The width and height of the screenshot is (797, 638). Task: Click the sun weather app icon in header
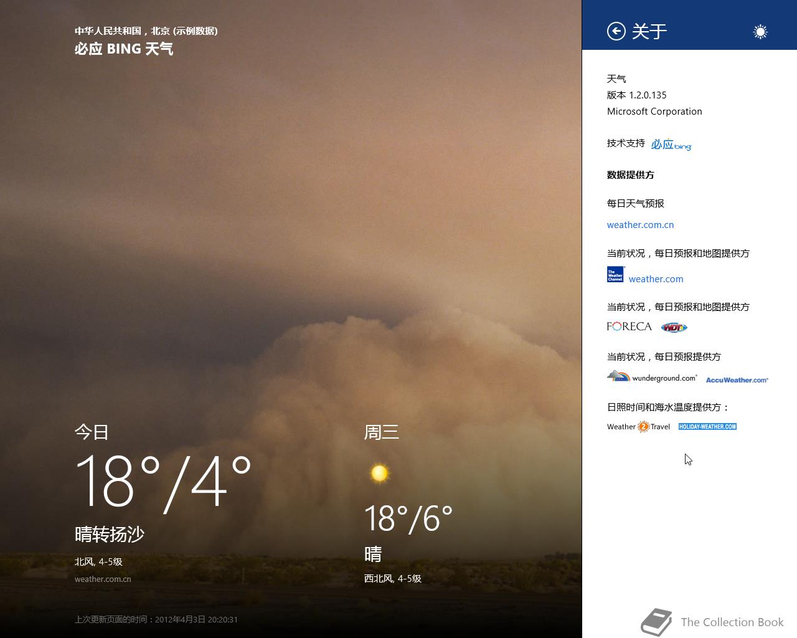click(760, 32)
